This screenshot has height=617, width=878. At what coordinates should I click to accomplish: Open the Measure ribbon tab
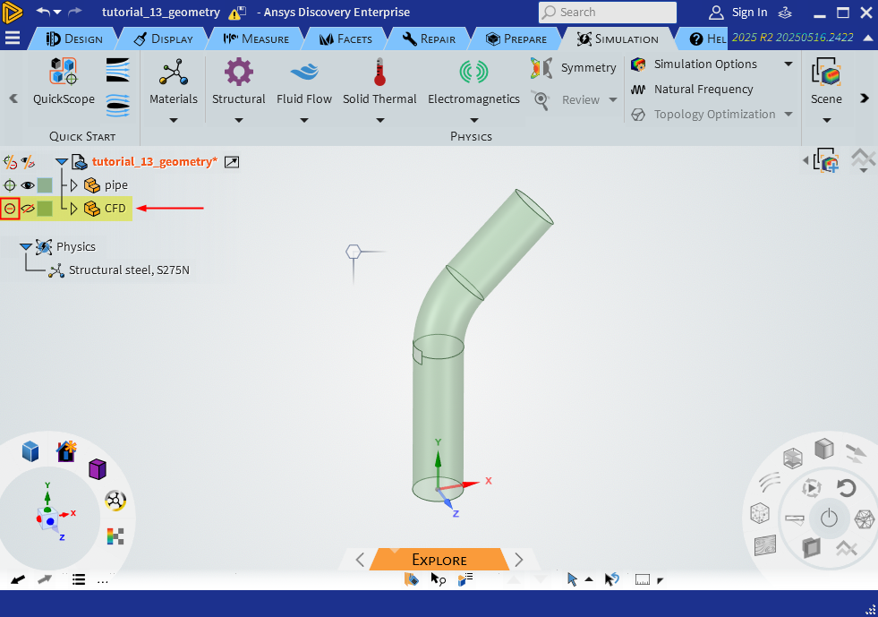[x=256, y=39]
